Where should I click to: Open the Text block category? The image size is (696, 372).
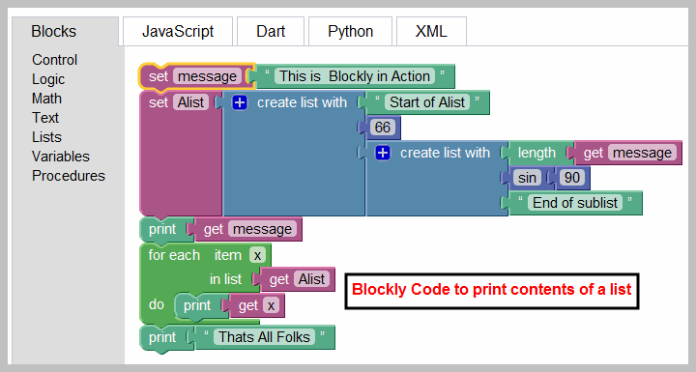[x=45, y=118]
